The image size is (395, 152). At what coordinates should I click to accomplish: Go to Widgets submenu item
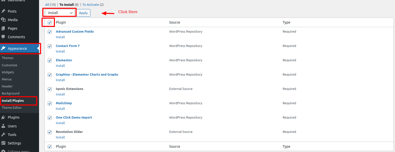(x=8, y=72)
